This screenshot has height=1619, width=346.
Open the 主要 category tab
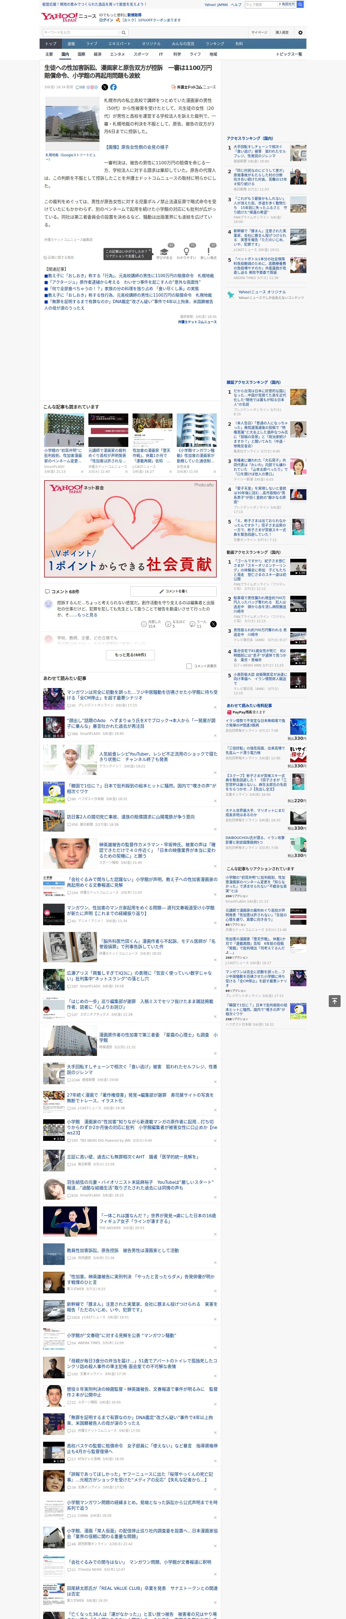(x=49, y=54)
